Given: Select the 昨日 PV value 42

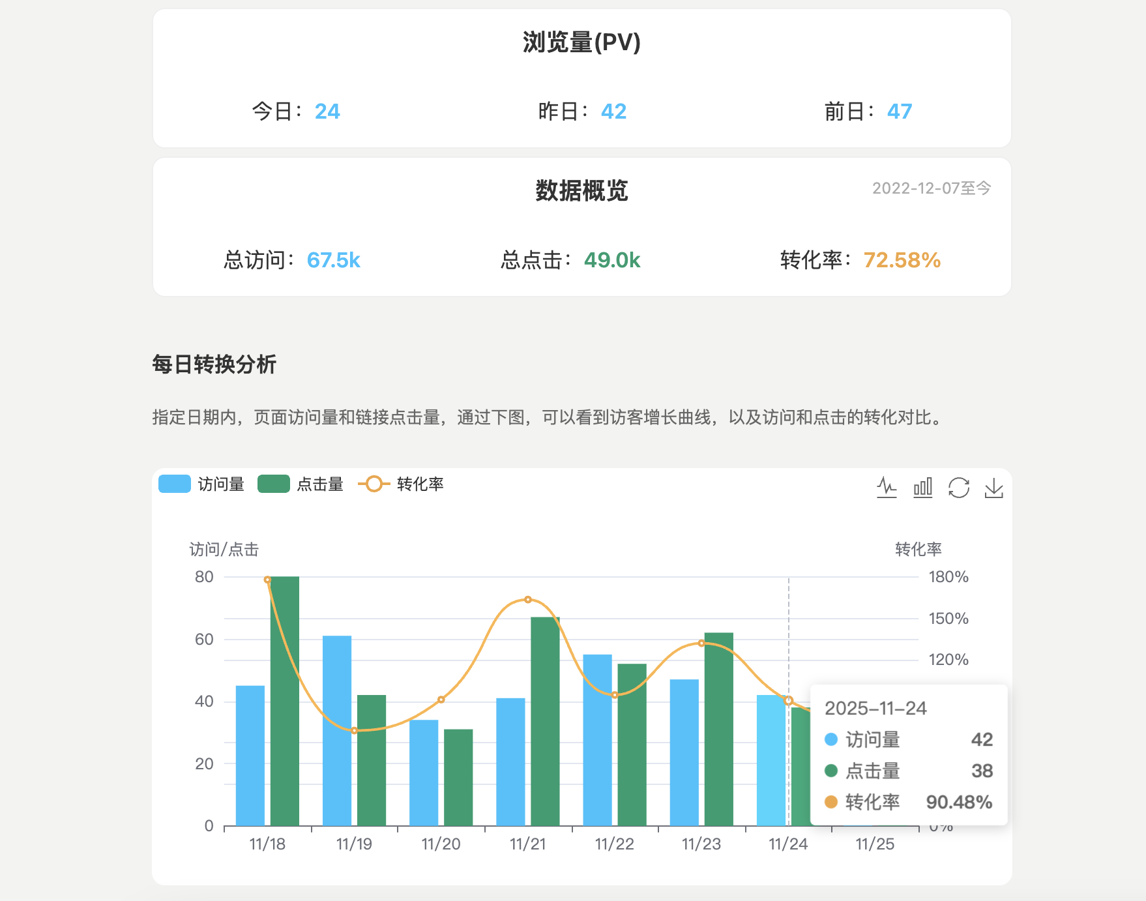Looking at the screenshot, I should (613, 111).
